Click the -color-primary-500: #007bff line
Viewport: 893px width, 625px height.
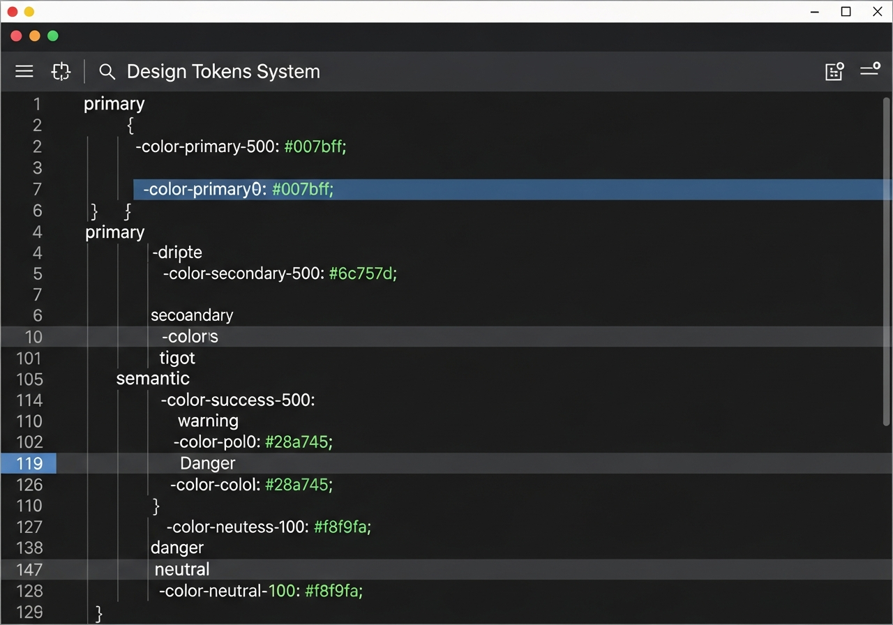coord(241,146)
